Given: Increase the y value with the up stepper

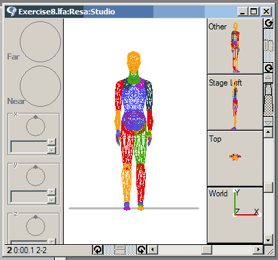Looking at the screenshot, I should tap(51, 192).
